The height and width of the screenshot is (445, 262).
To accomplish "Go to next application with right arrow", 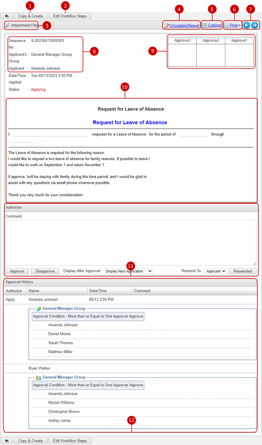I will pyautogui.click(x=255, y=25).
